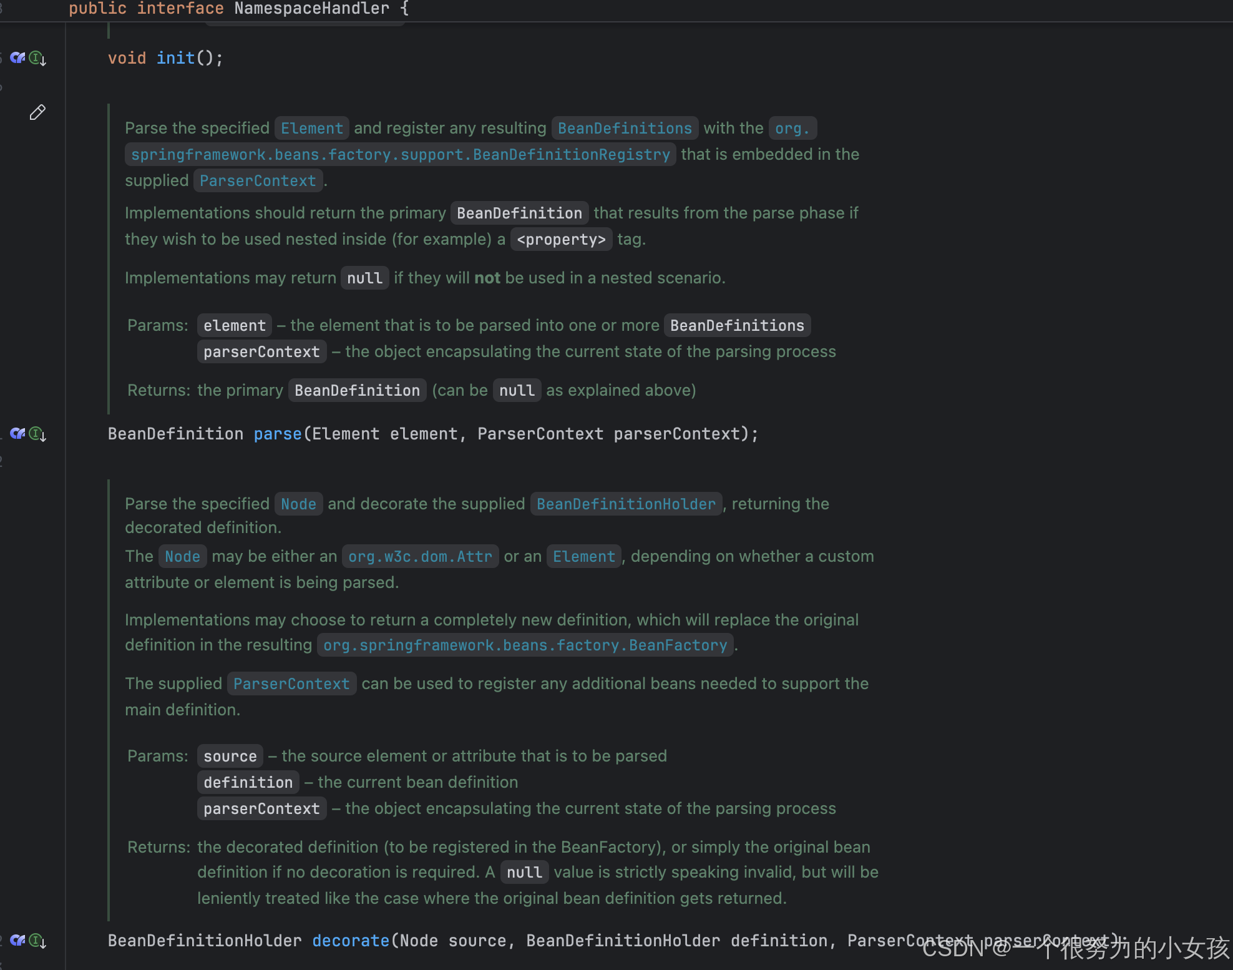Open the BeanDefinitions link in parse docs
Screen dimensions: 1233x970
(x=625, y=129)
